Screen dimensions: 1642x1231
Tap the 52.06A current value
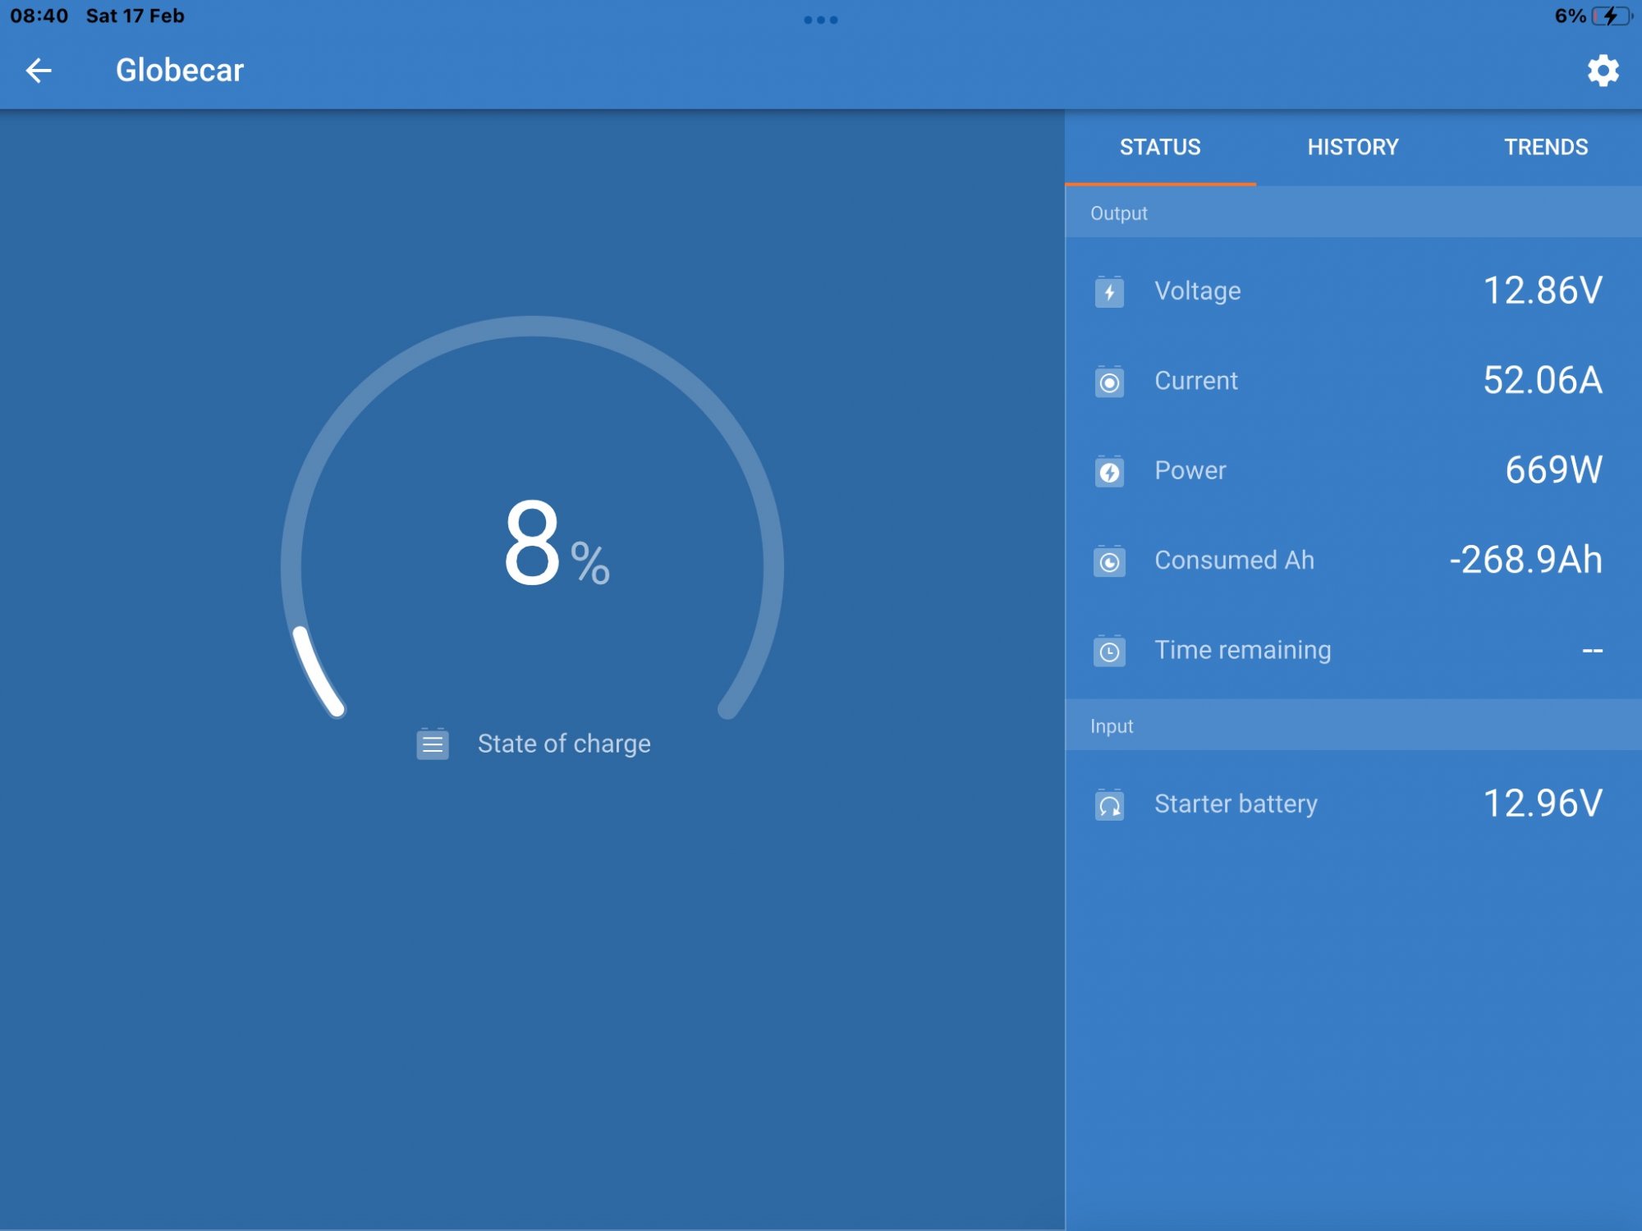tap(1542, 380)
